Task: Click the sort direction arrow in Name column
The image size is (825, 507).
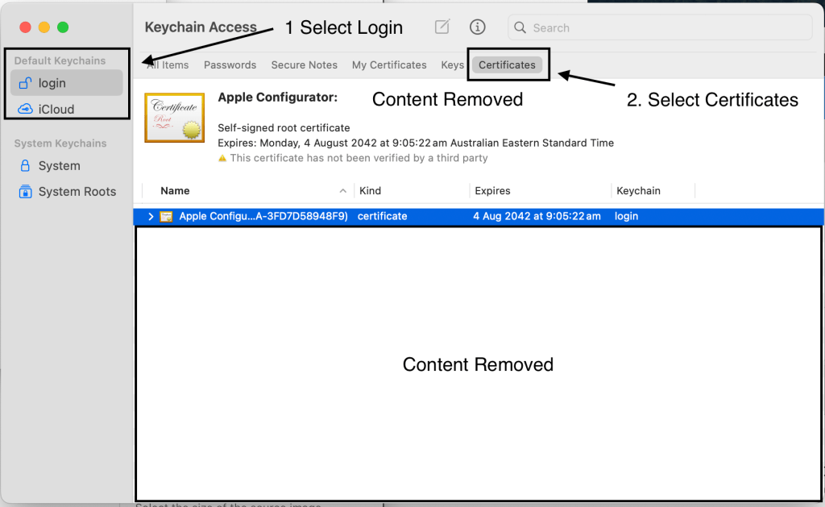Action: pos(343,191)
